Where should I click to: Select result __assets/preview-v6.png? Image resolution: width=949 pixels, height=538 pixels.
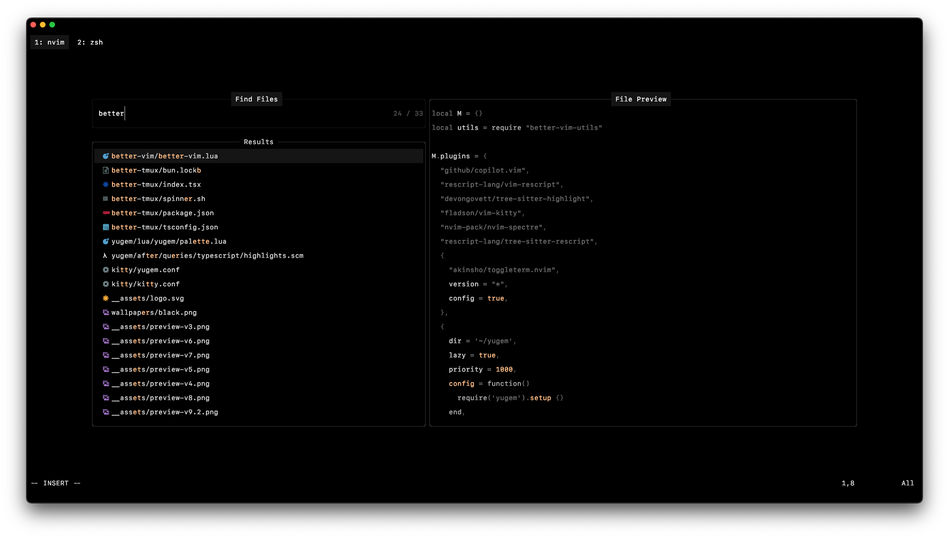pos(259,341)
